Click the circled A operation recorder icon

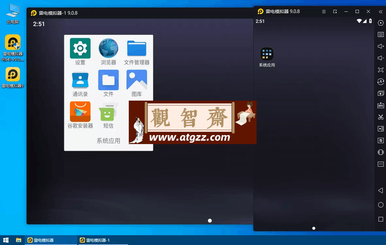tap(380, 82)
